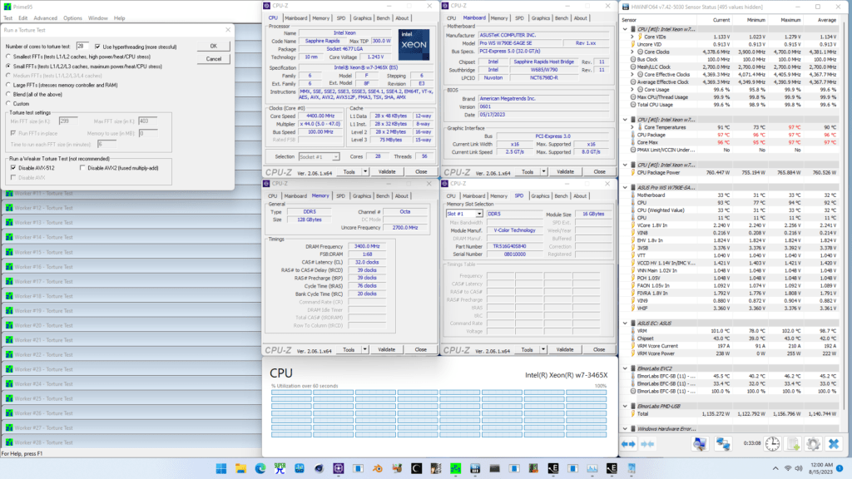
Task: Open HWiNFO remote monitor computer icon
Action: 700,444
